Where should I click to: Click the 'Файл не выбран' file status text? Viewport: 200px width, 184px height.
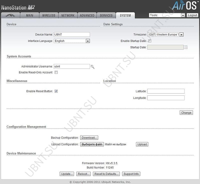click(115, 144)
